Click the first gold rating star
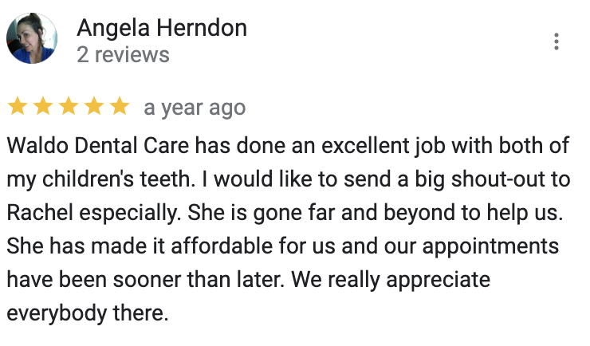 pyautogui.click(x=18, y=106)
